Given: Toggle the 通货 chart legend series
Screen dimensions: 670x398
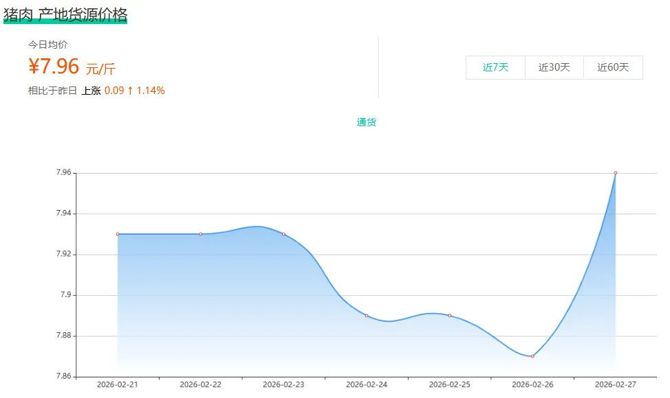Looking at the screenshot, I should click(366, 122).
